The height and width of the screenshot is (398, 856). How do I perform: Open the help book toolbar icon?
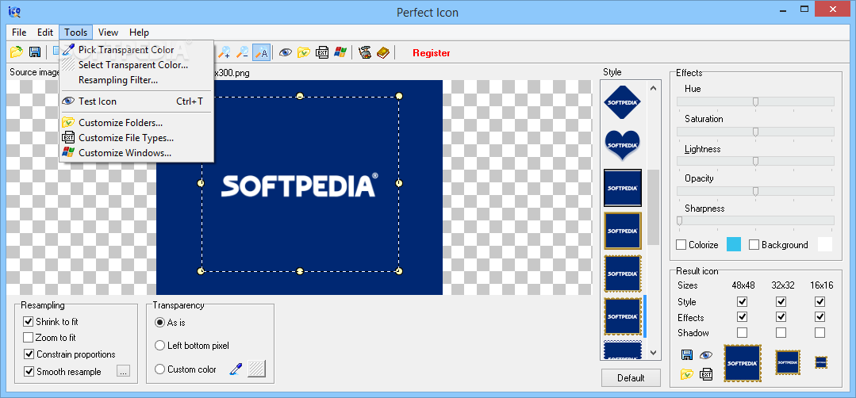coord(382,52)
